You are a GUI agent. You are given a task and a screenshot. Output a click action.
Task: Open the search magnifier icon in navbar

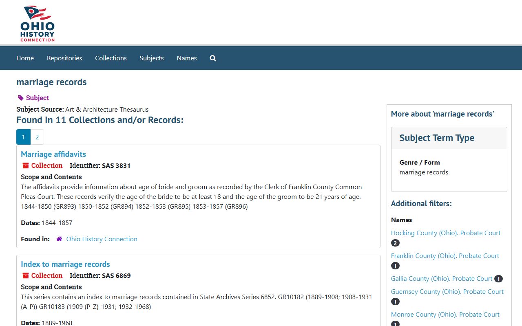[213, 58]
